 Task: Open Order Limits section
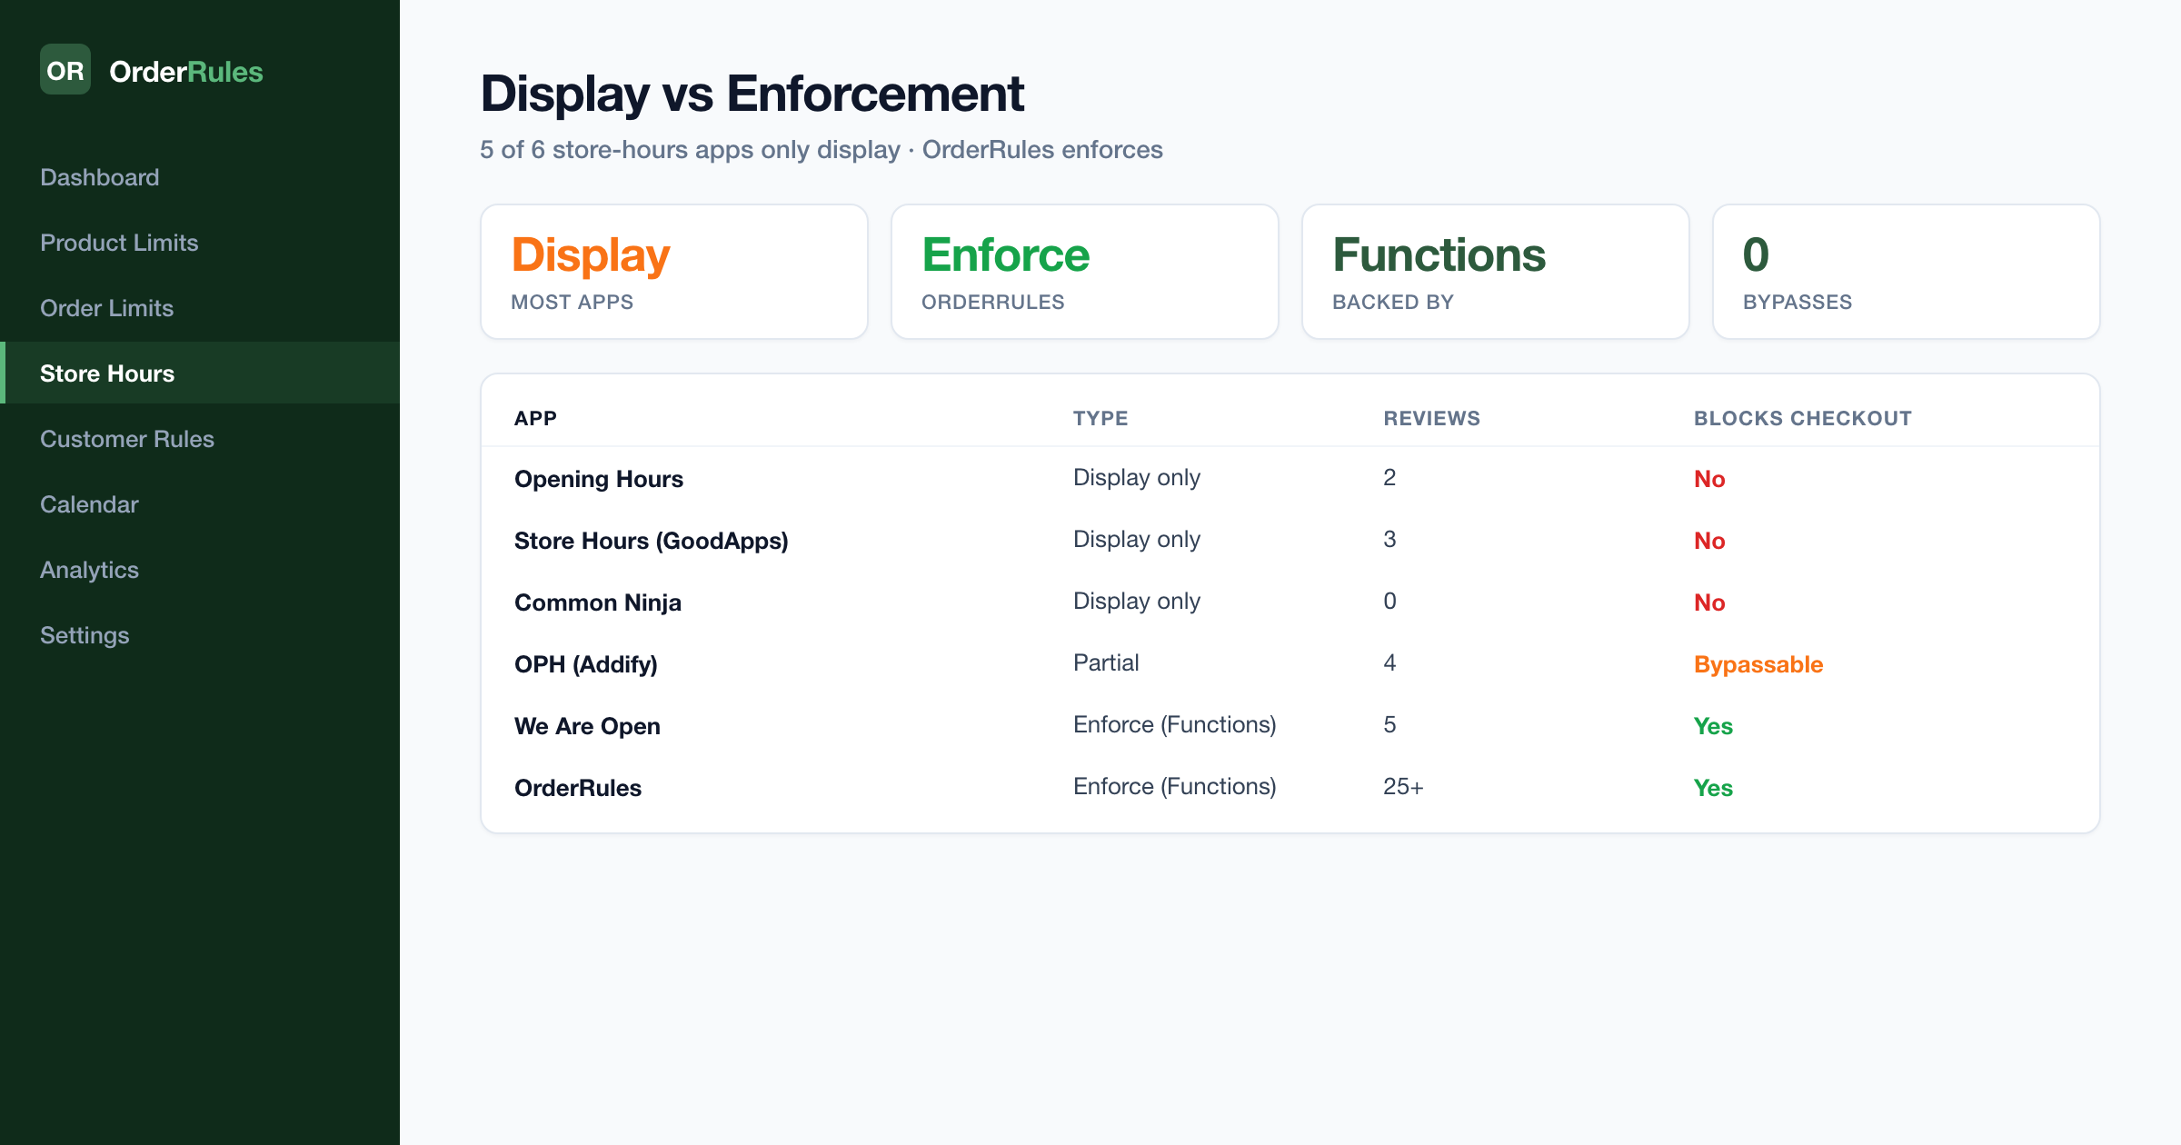(x=200, y=308)
